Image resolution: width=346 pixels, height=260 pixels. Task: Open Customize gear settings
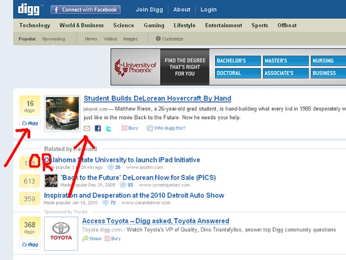click(x=169, y=39)
